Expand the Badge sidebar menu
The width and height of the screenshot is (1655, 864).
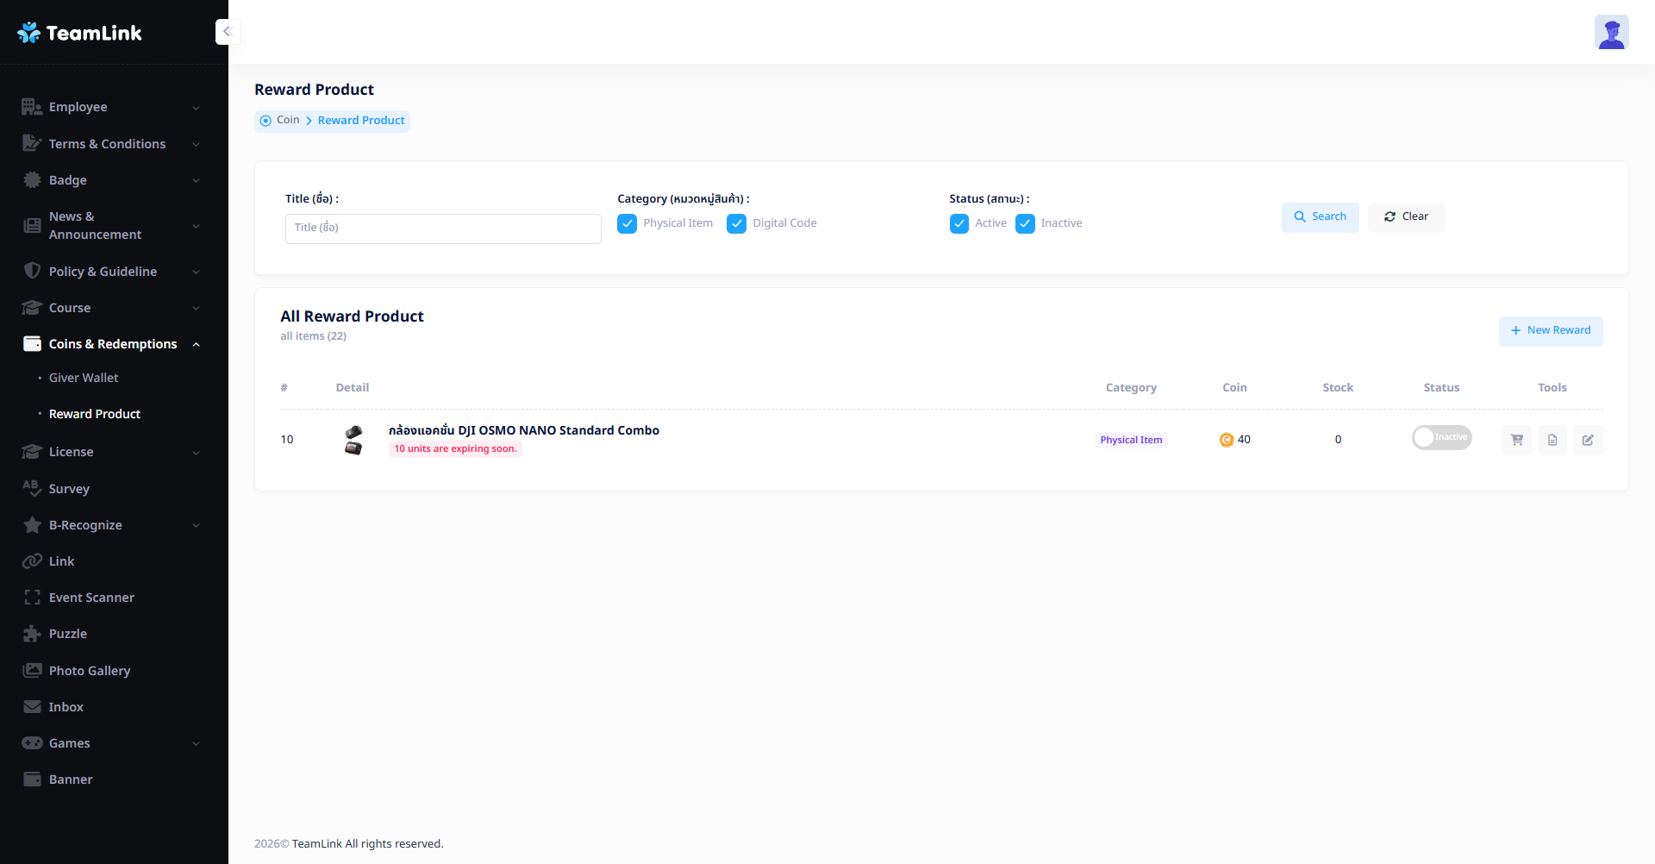click(112, 180)
